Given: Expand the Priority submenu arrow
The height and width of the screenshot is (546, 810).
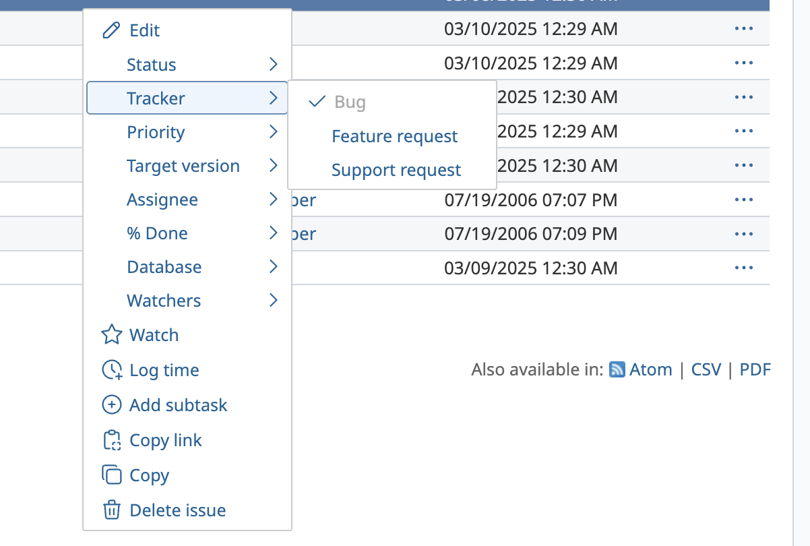Looking at the screenshot, I should pyautogui.click(x=273, y=132).
